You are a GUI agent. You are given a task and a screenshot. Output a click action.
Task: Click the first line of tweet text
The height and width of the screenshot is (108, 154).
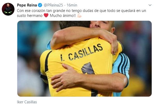pyautogui.click(x=82, y=11)
